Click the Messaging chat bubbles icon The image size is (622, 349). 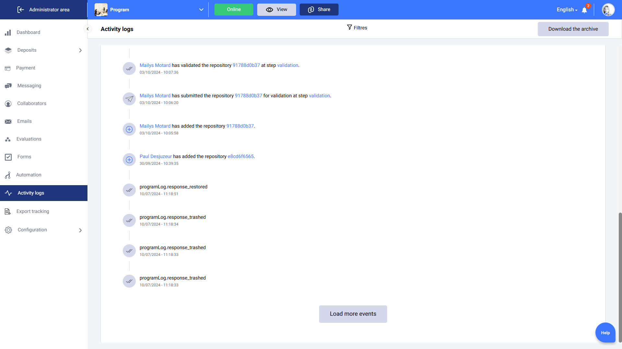(x=8, y=86)
